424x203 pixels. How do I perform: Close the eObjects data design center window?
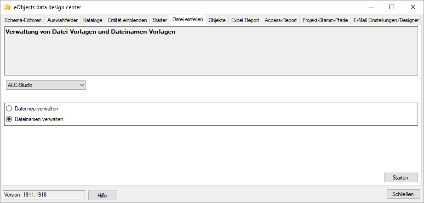coord(413,7)
